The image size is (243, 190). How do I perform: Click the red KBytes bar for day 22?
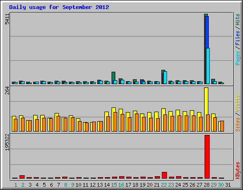pyautogui.click(x=164, y=175)
